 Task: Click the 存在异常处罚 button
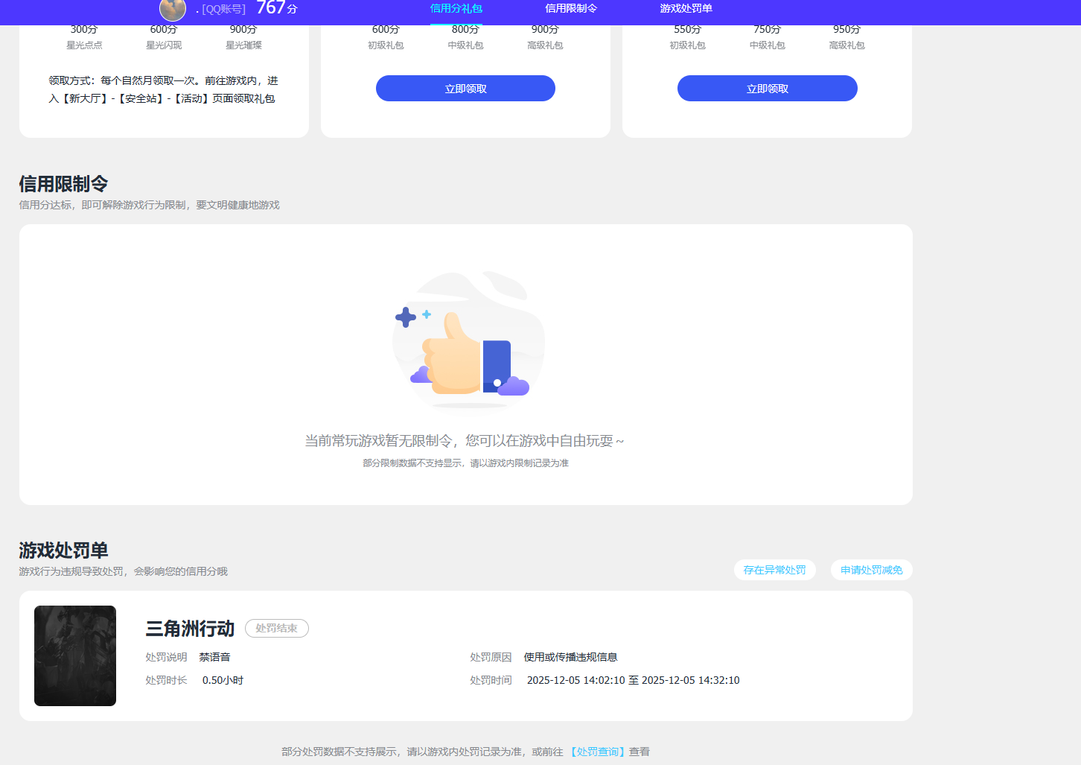pos(774,570)
